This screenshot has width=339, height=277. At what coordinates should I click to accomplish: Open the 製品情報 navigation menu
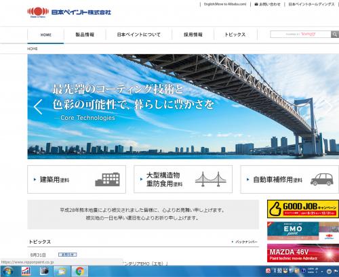tap(85, 35)
